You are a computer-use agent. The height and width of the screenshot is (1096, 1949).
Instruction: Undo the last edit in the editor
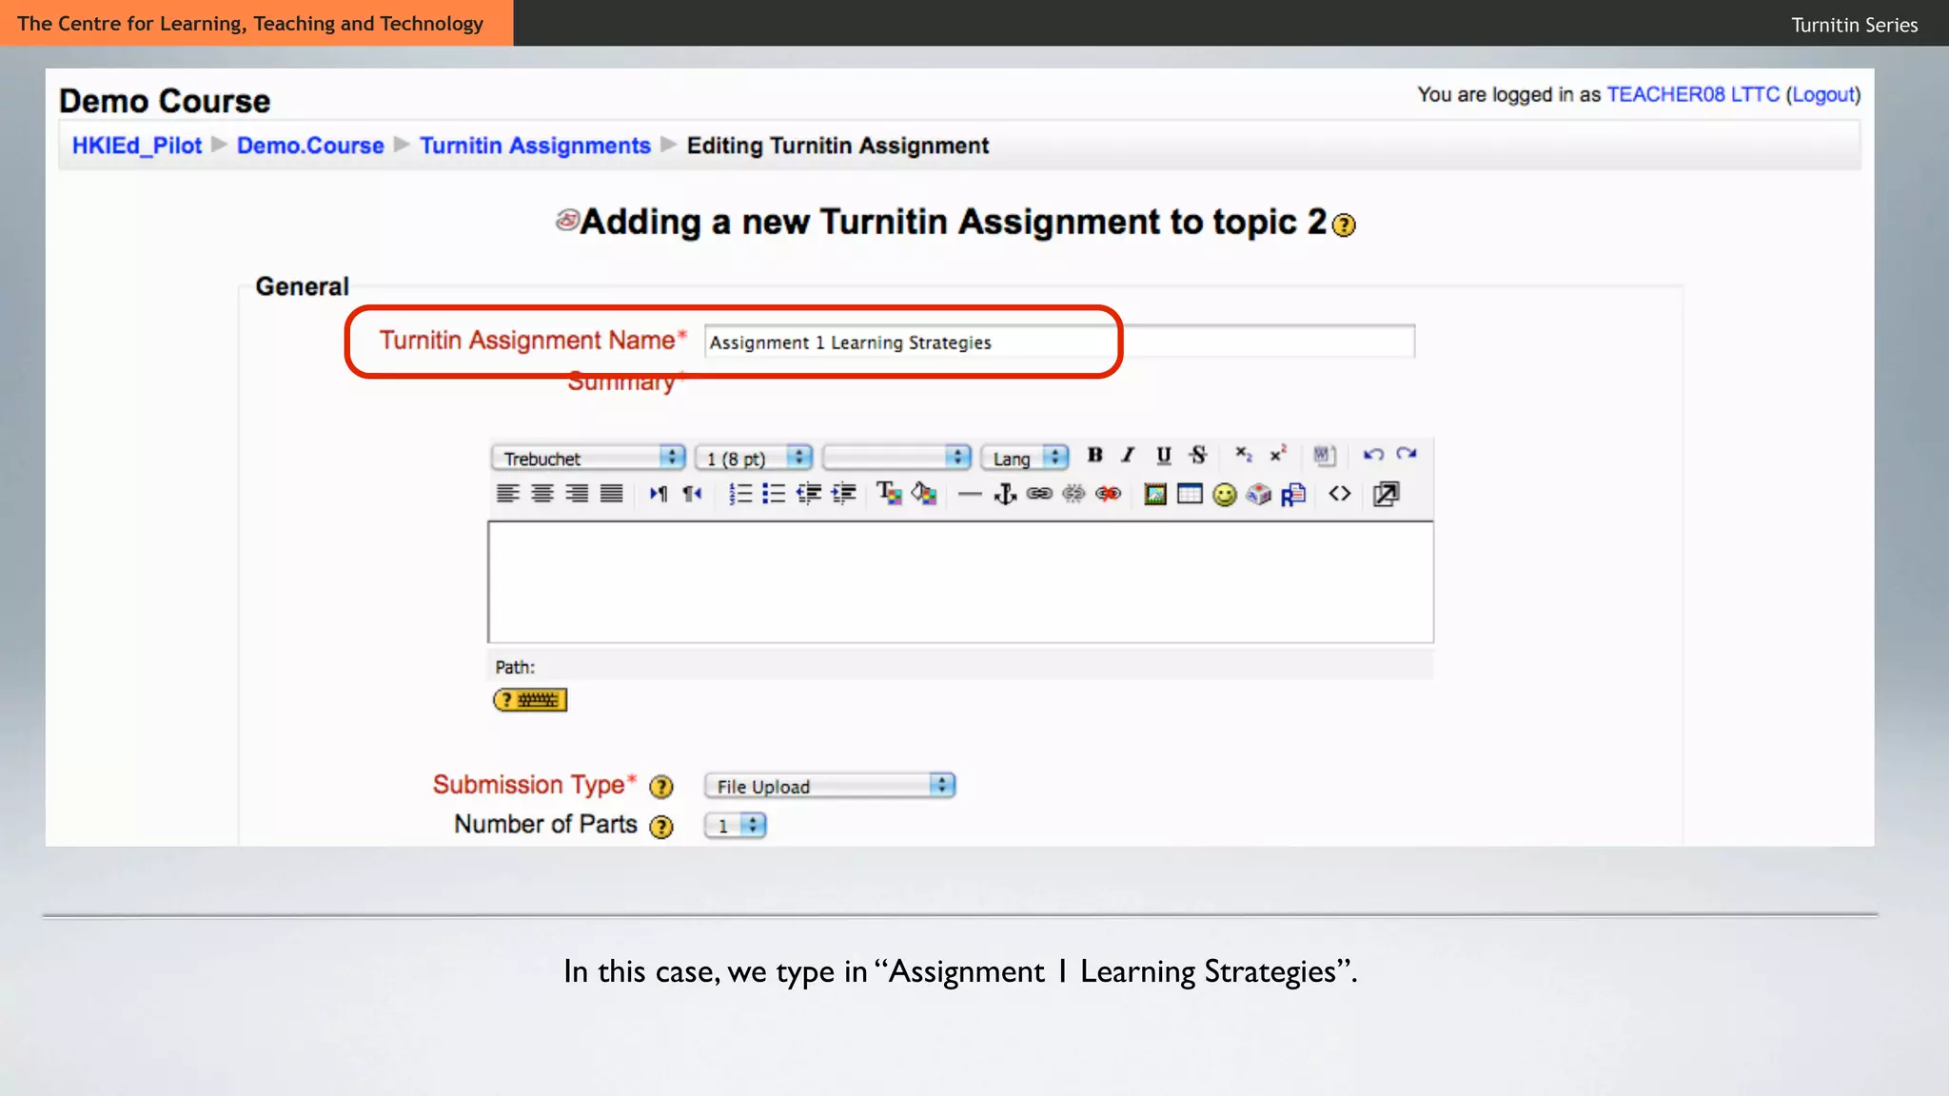pos(1372,455)
